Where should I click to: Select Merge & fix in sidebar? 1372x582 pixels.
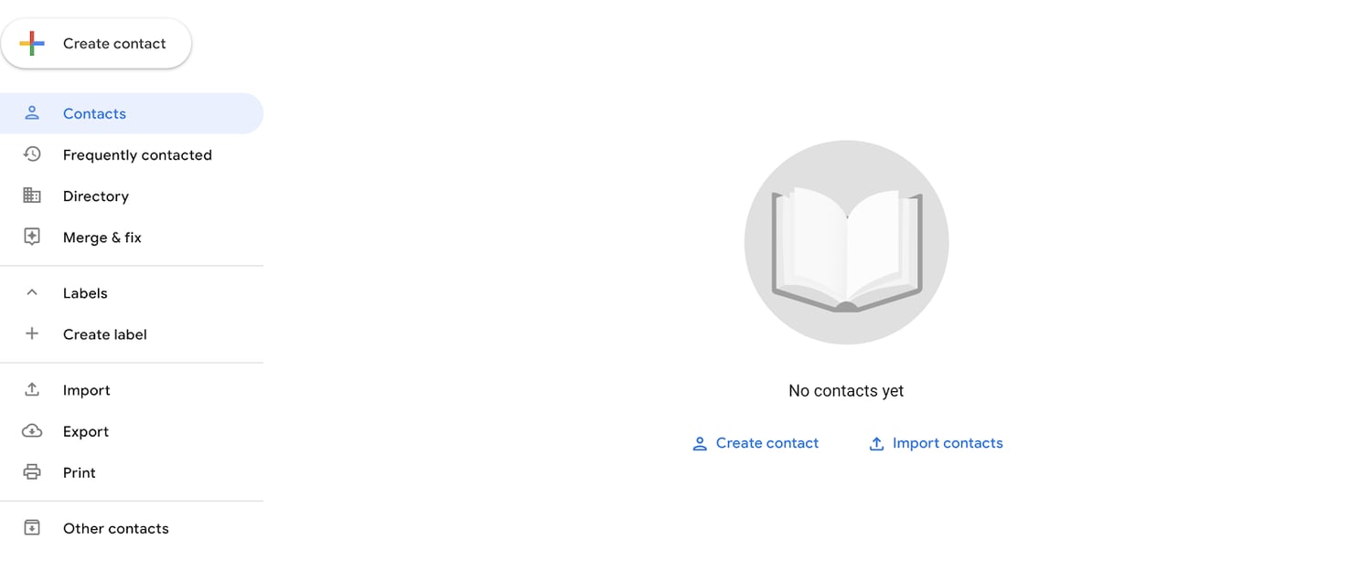point(132,237)
